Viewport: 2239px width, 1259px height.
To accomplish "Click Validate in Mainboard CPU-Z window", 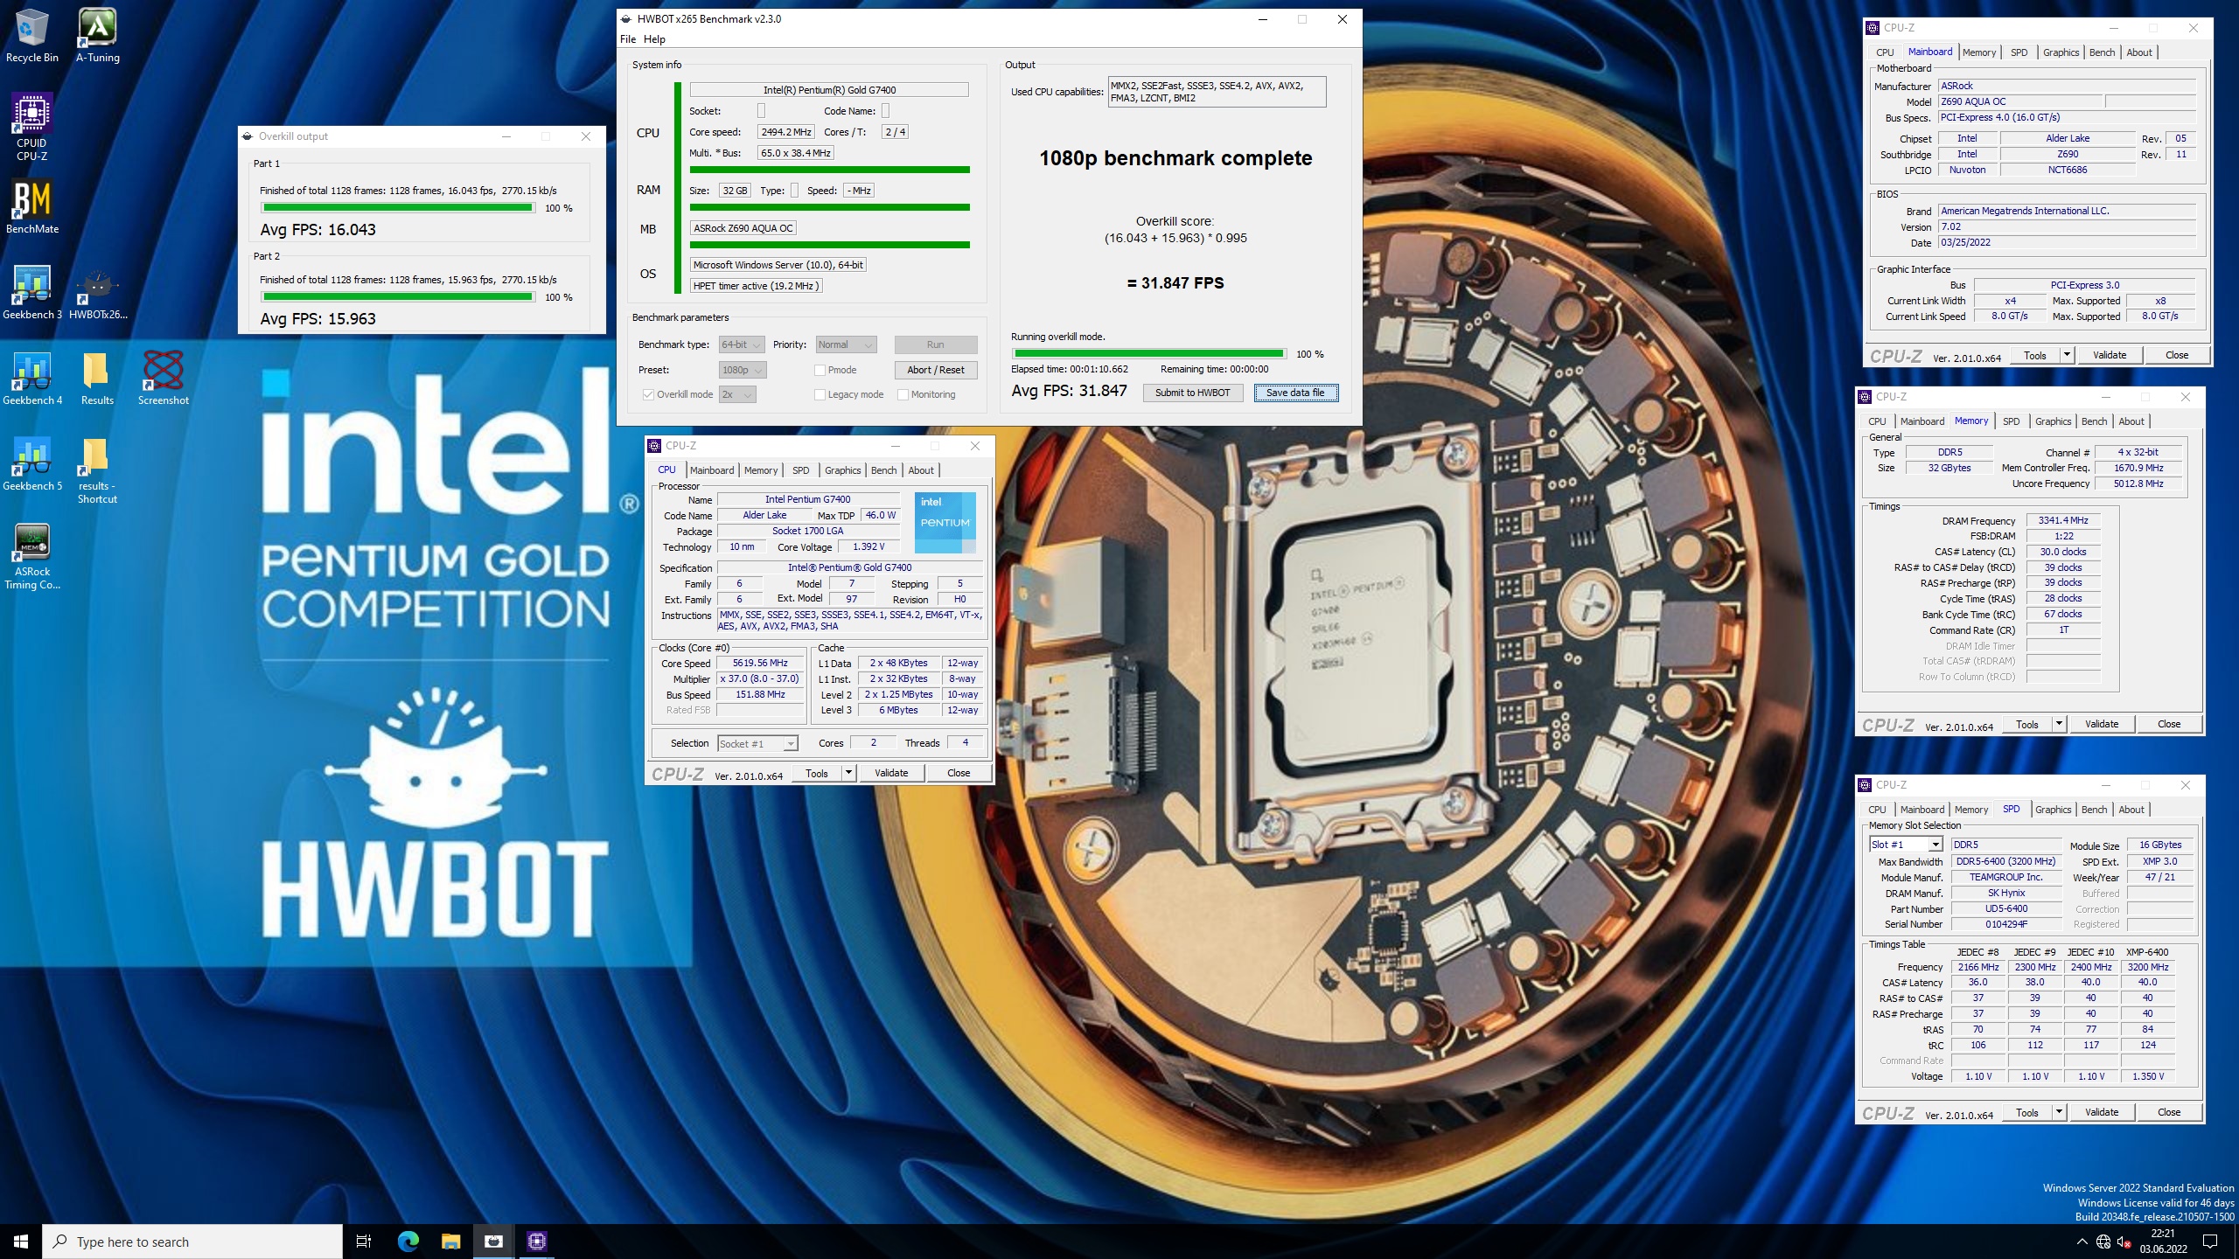I will tap(2109, 355).
